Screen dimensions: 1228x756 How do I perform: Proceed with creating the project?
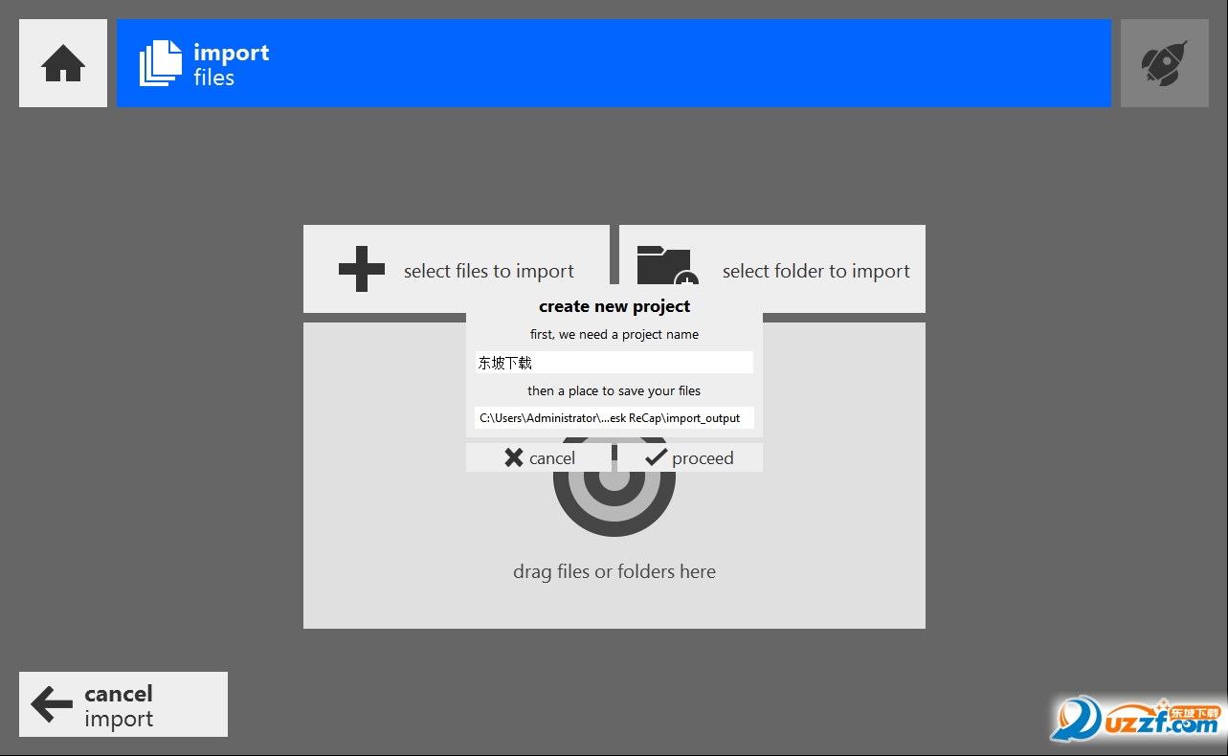690,457
